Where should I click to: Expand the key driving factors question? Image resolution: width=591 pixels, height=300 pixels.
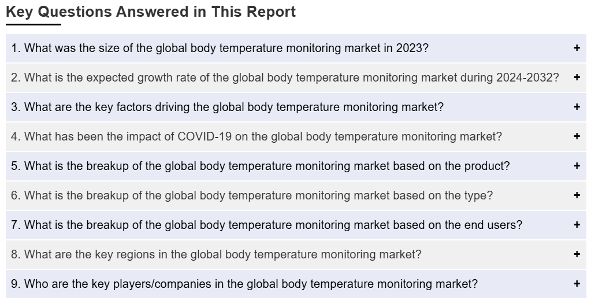click(x=227, y=107)
